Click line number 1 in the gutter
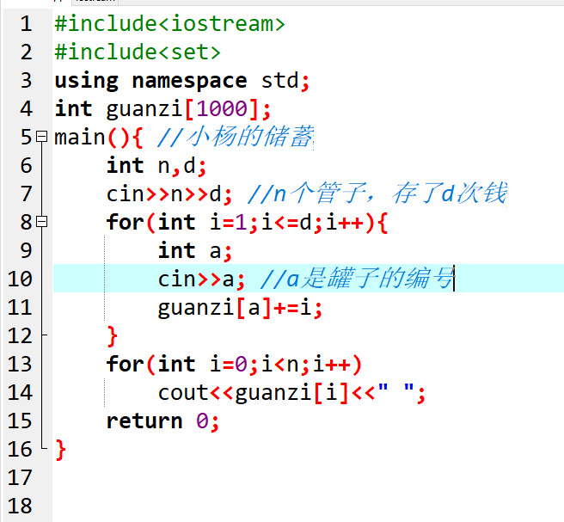The image size is (564, 522). (x=25, y=24)
